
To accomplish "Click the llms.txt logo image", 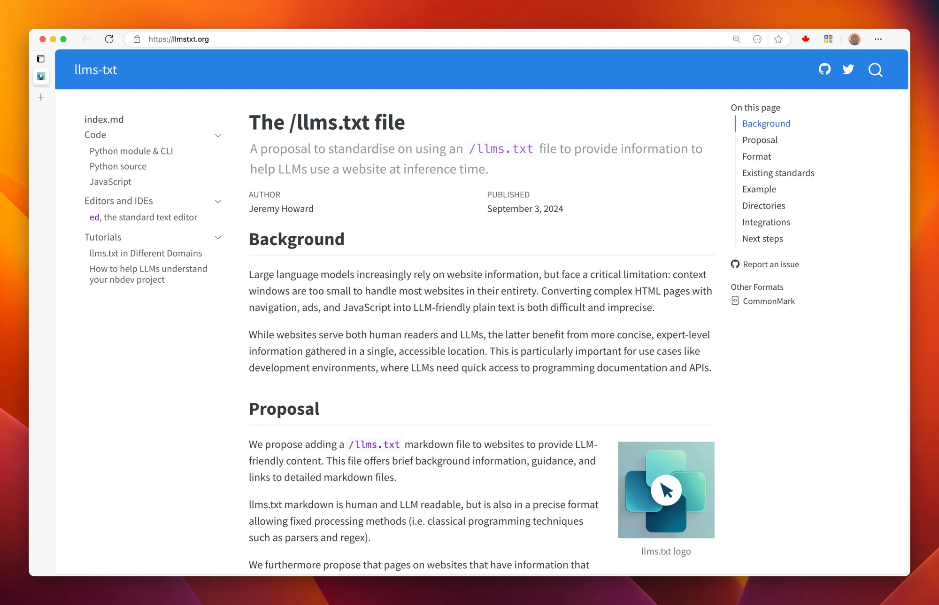I will pos(666,490).
